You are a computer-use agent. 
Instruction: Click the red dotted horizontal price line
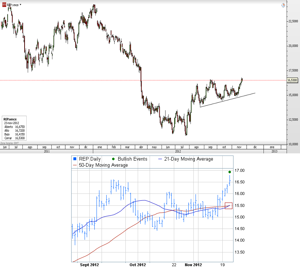click(108, 80)
